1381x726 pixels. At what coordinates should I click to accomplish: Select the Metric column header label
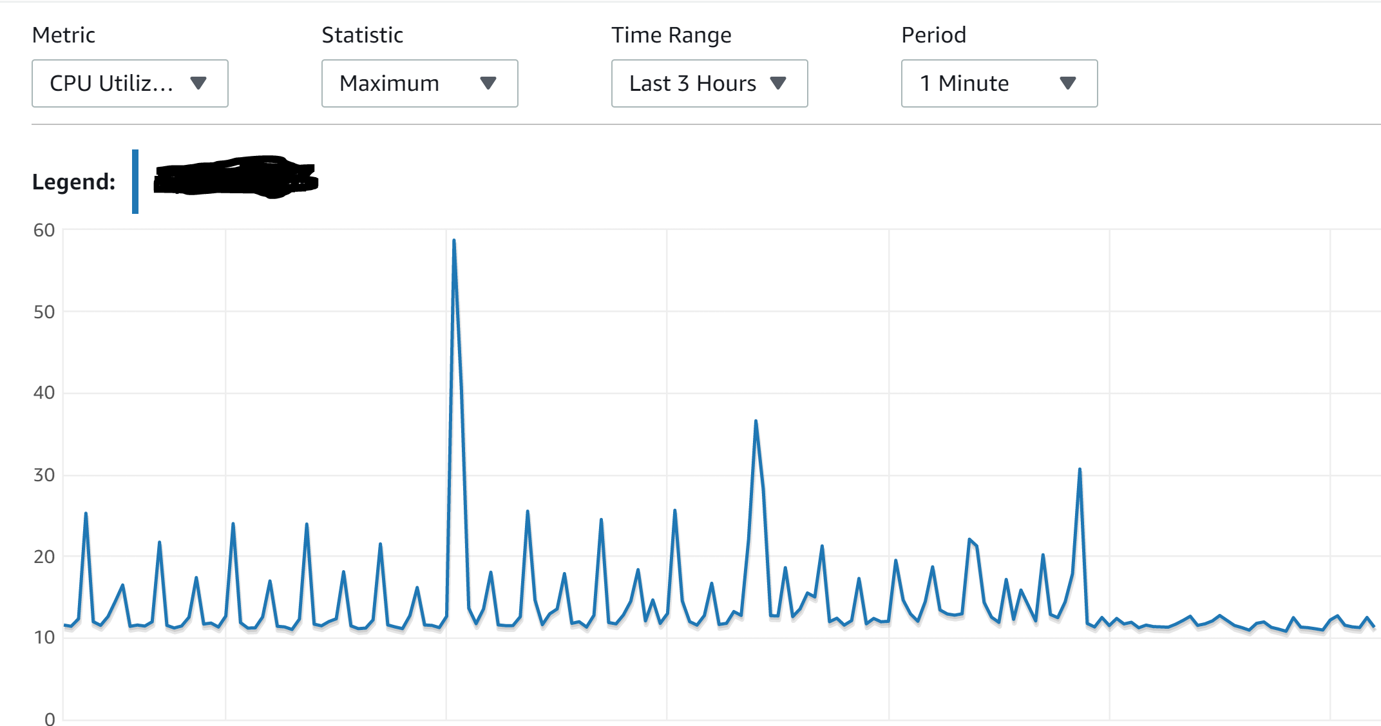coord(64,35)
